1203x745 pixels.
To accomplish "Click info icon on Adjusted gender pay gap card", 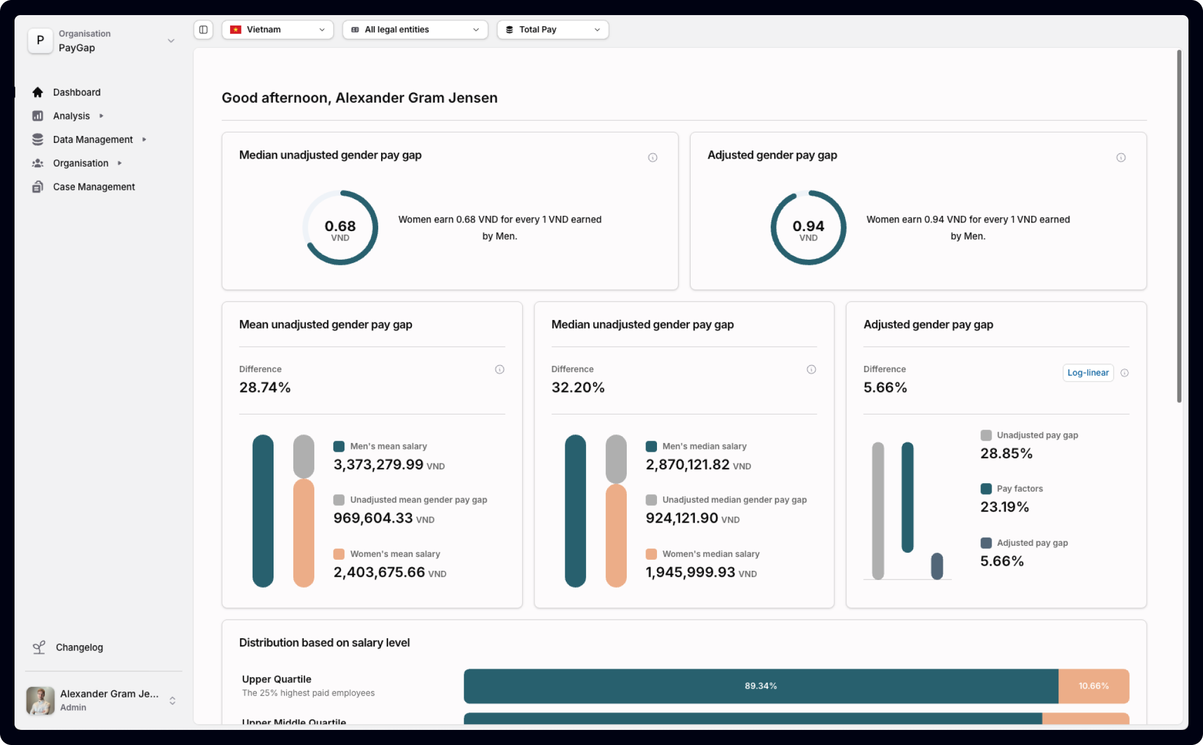I will pyautogui.click(x=1121, y=157).
